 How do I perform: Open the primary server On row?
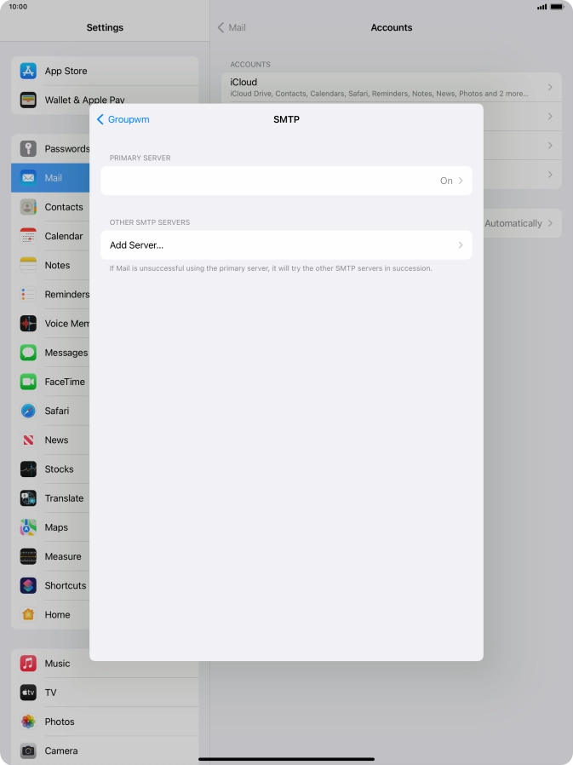tap(286, 181)
